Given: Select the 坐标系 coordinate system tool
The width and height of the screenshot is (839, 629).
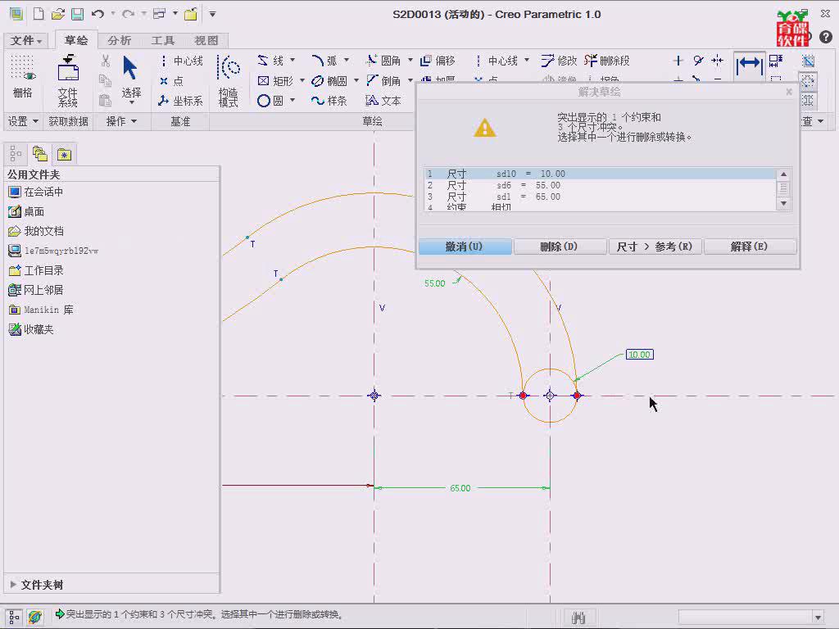Looking at the screenshot, I should pyautogui.click(x=180, y=101).
